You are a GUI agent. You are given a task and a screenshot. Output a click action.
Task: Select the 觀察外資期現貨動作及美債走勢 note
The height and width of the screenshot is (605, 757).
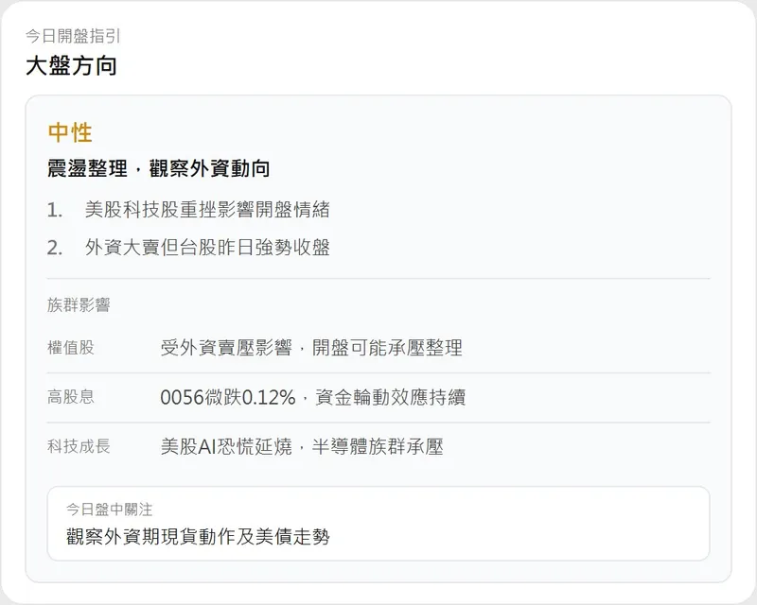point(198,537)
